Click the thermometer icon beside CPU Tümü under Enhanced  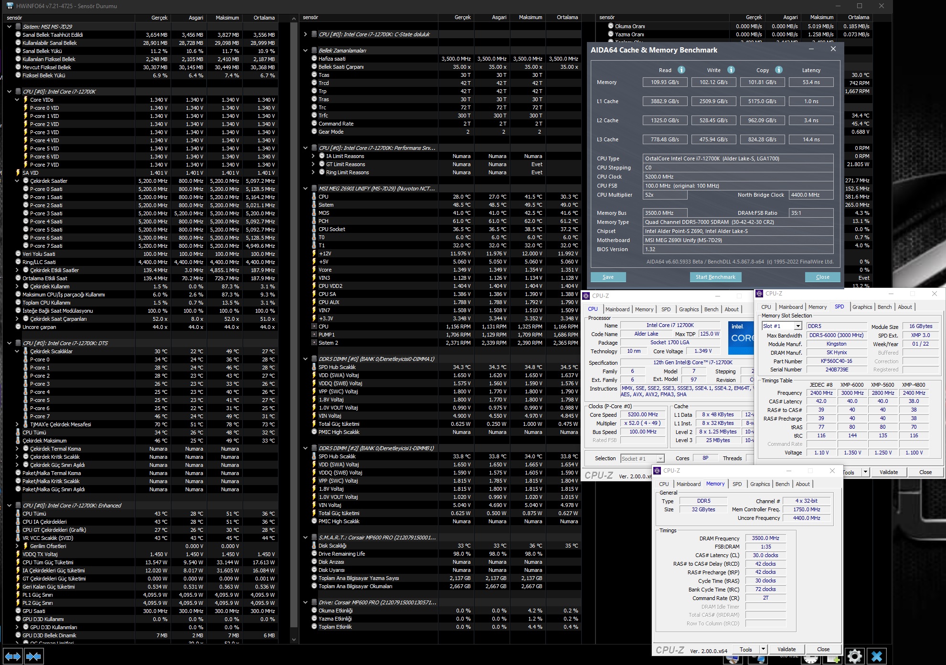tap(18, 514)
